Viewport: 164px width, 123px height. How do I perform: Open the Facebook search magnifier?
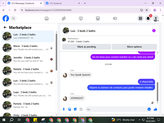point(13,18)
